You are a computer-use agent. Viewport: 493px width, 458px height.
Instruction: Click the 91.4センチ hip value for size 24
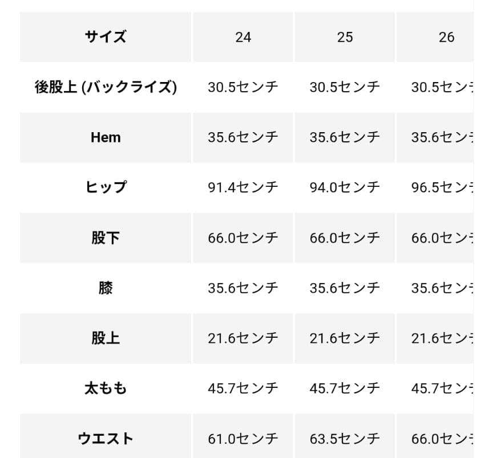point(243,187)
